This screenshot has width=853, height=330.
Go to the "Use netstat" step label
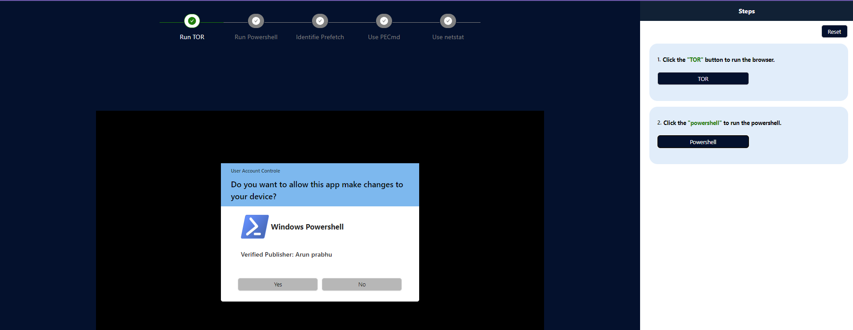tap(448, 37)
